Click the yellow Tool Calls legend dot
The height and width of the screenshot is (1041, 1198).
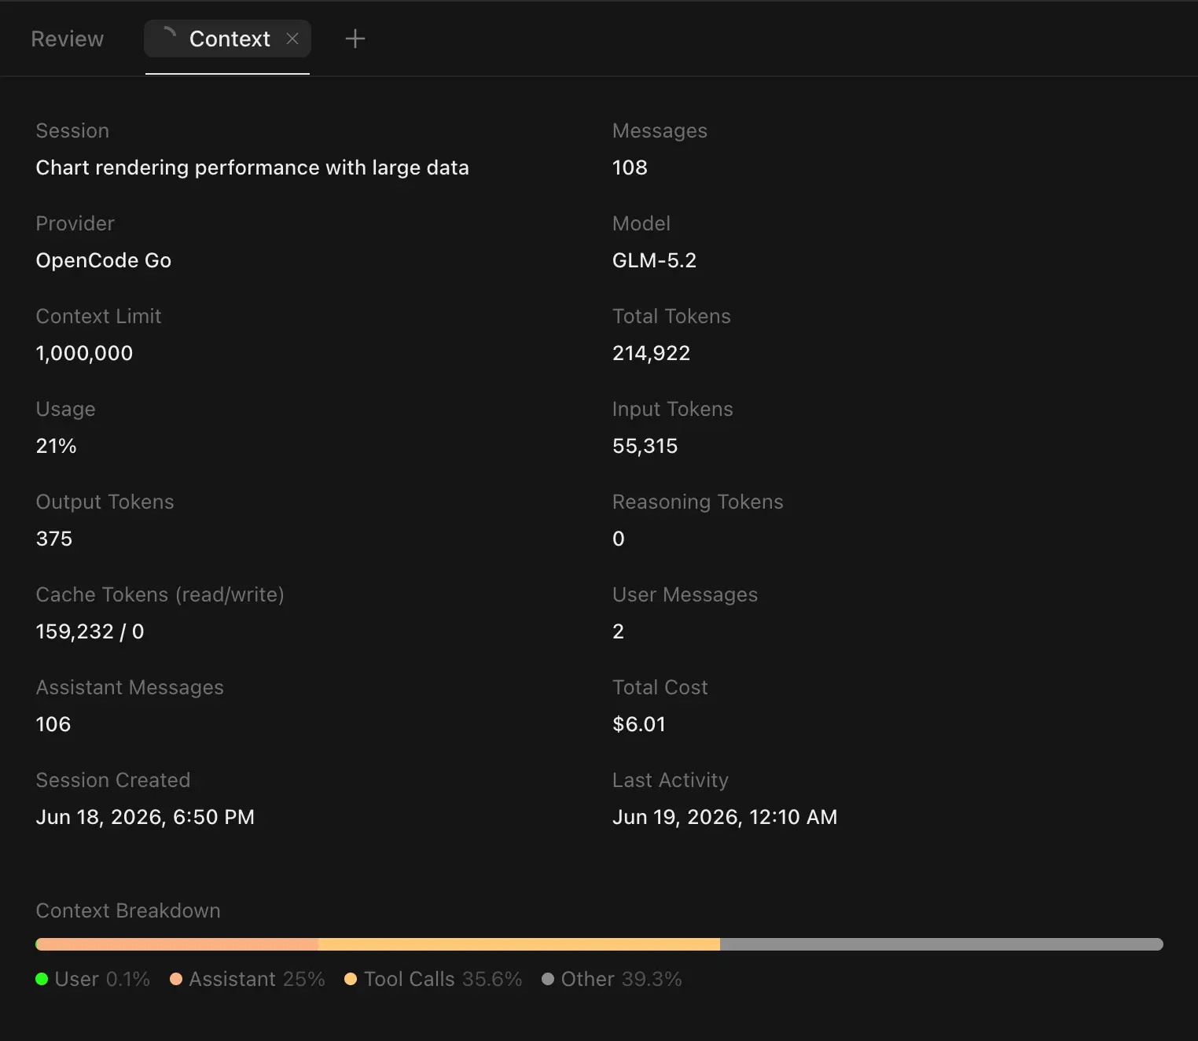(351, 979)
